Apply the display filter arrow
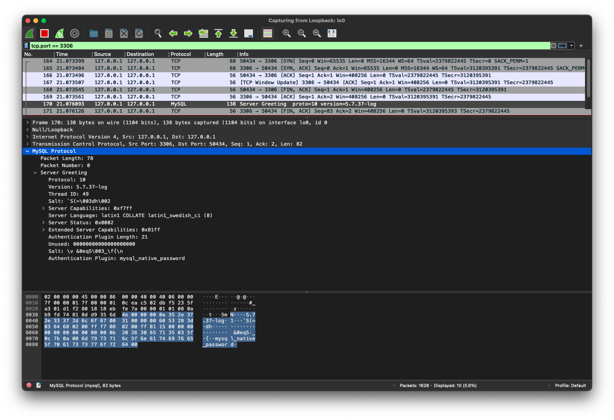Viewport: 614px width, 420px height. pos(562,46)
